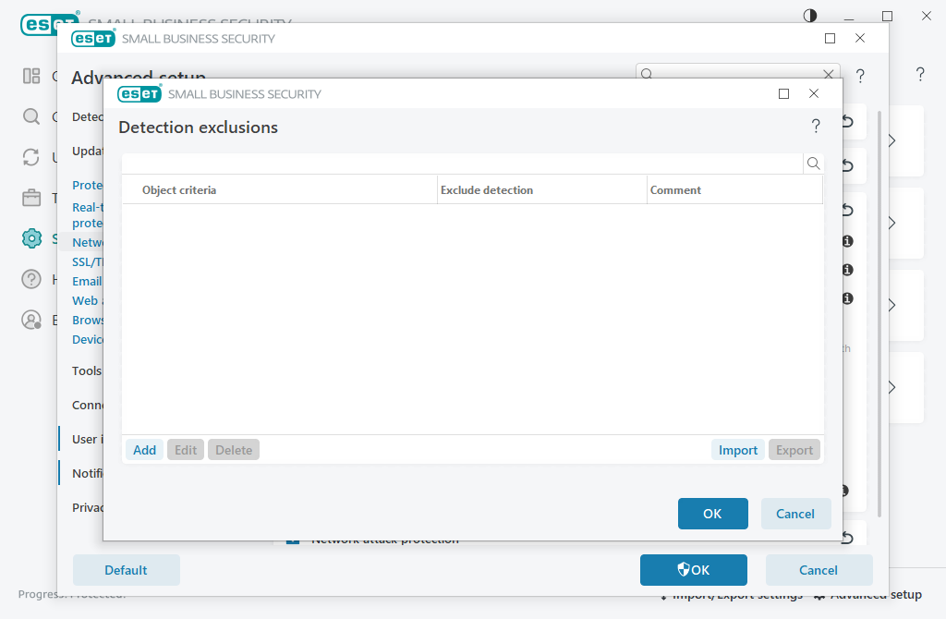Viewport: 946px width, 619px height.
Task: Select Email item in Advanced setup sidebar
Action: (87, 282)
